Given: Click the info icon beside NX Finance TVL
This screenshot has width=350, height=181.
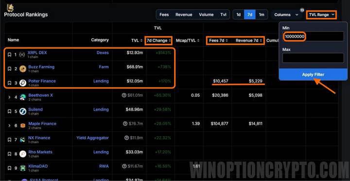Looking at the screenshot, I should click(126, 138).
